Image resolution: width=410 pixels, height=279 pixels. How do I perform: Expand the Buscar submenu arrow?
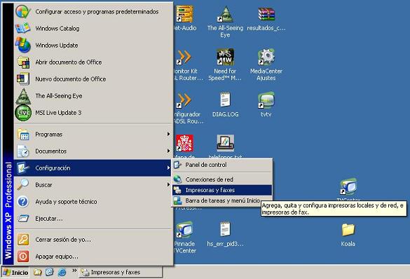coord(168,184)
